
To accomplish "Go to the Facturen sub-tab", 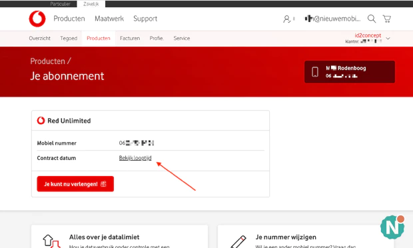I will [x=130, y=38].
